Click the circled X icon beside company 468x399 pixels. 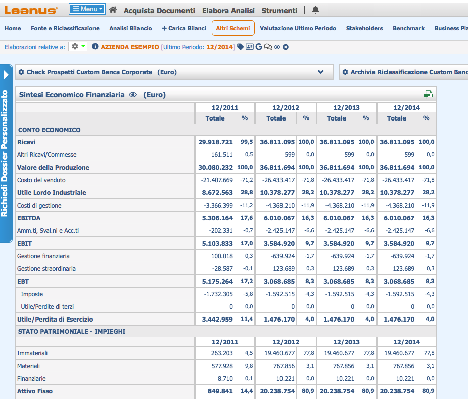(286, 47)
